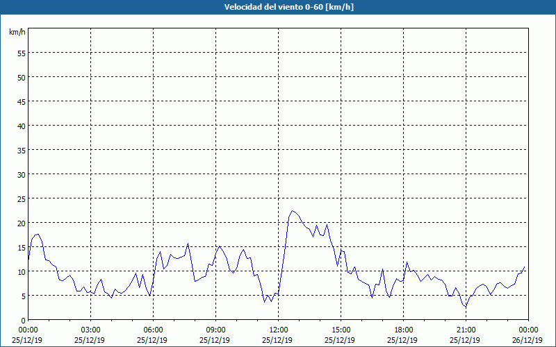Click the 40 value on the y-axis
The image size is (556, 347).
pyautogui.click(x=22, y=126)
